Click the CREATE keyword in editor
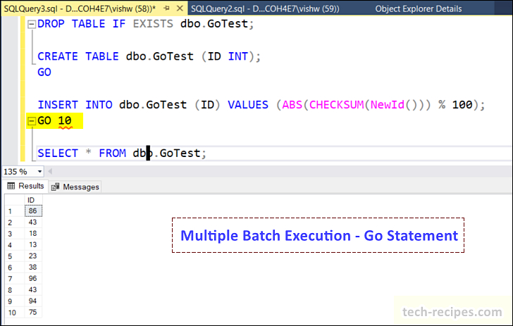 58,56
